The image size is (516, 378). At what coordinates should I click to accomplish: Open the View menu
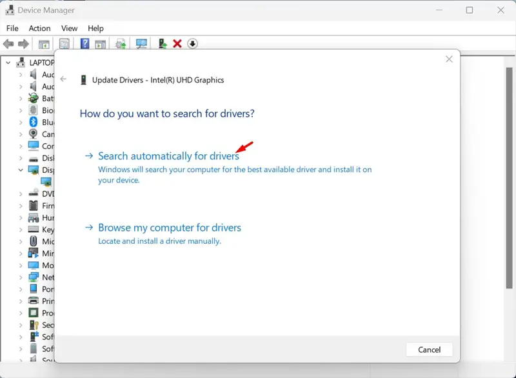[69, 28]
